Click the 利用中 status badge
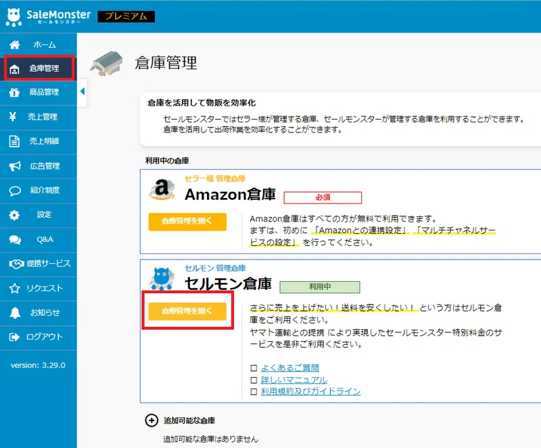 (320, 287)
